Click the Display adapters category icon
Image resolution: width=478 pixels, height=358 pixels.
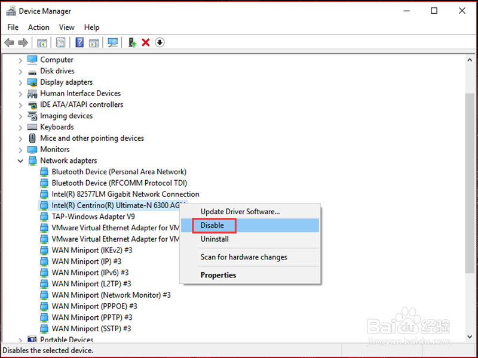tap(32, 82)
